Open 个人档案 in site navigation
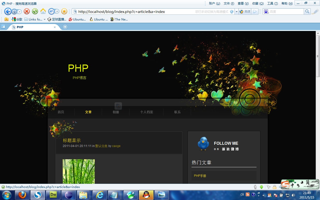320x200 pixels. 147,112
